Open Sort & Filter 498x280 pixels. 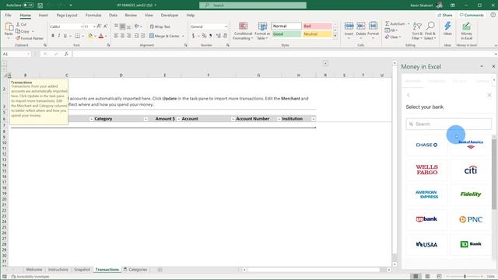coord(417,31)
